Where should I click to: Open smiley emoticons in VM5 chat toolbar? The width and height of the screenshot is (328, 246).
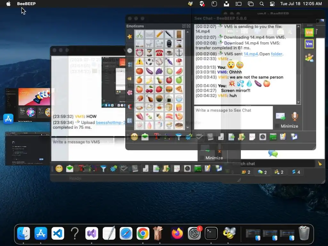click(59, 168)
